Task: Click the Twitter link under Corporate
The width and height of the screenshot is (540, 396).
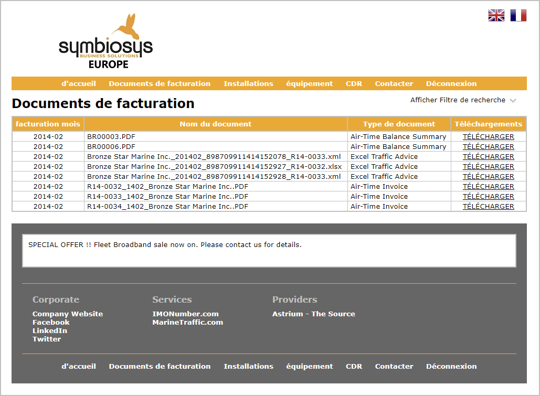Action: 47,339
